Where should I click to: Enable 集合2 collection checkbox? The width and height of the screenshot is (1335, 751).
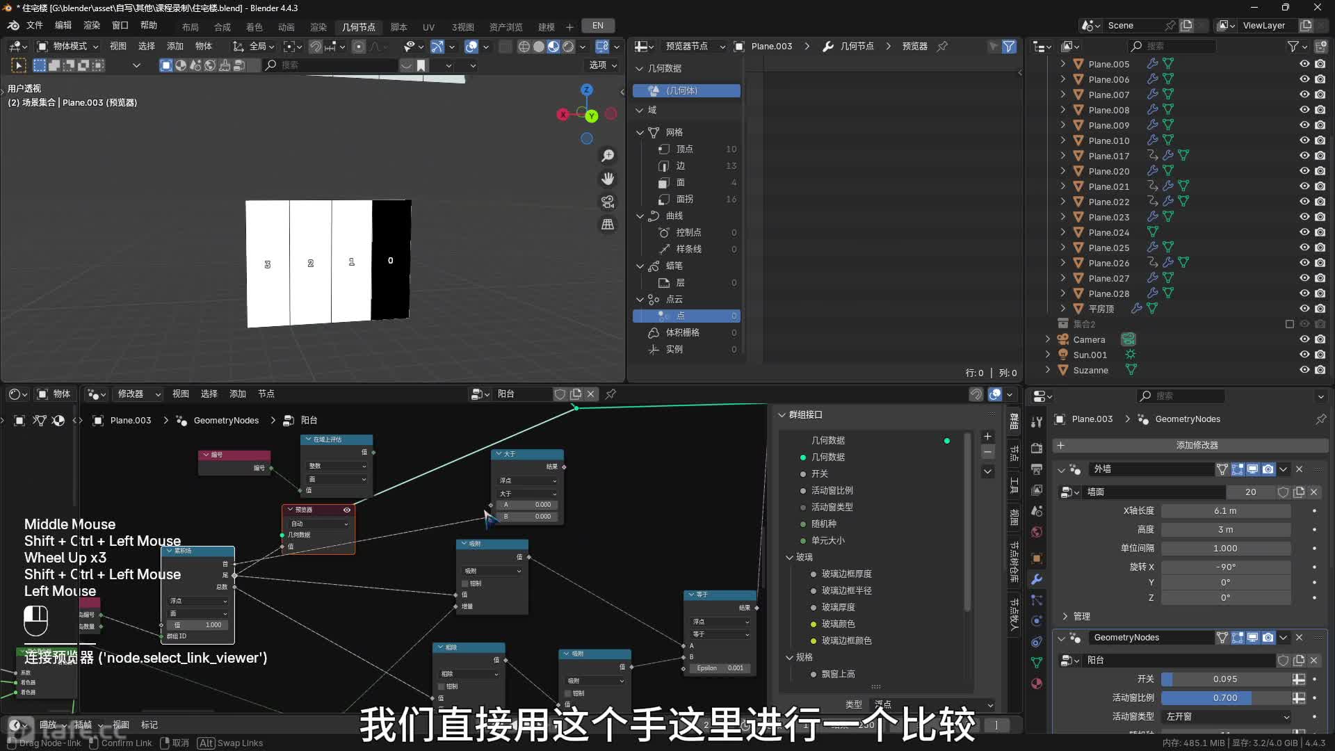1290,324
